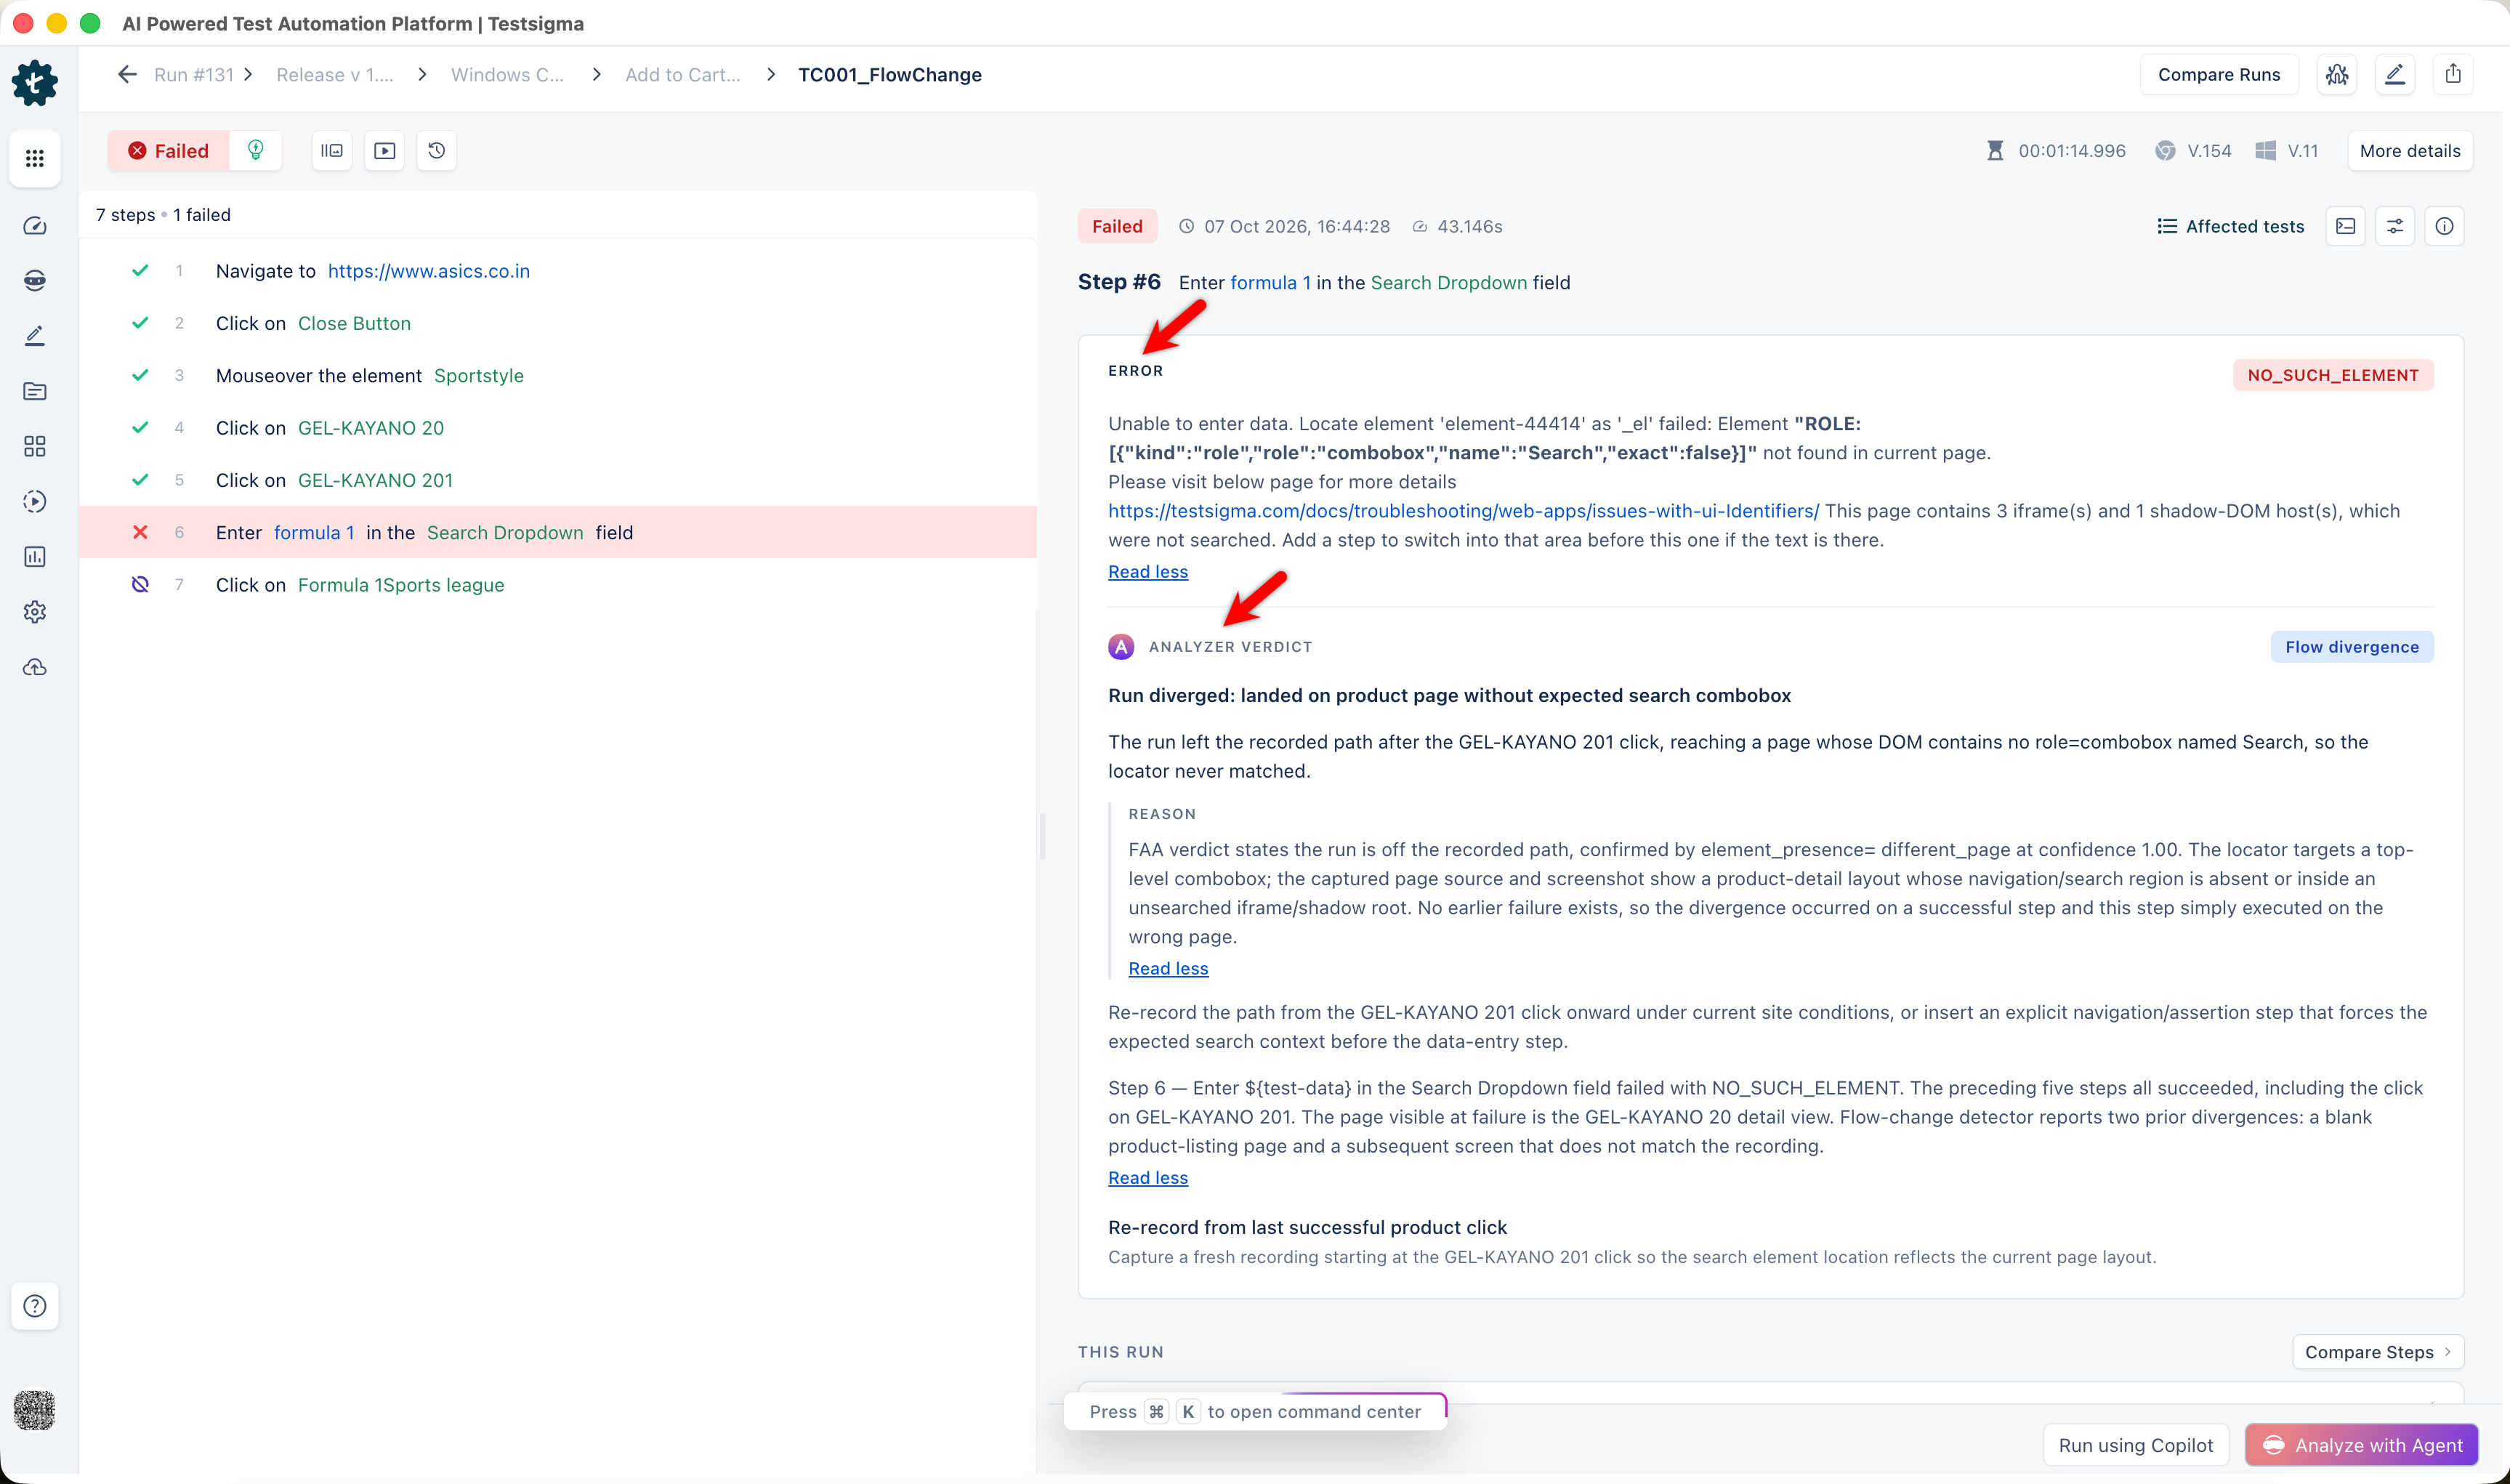Click the purple Analyzer Verdict badge icon

pos(1121,647)
